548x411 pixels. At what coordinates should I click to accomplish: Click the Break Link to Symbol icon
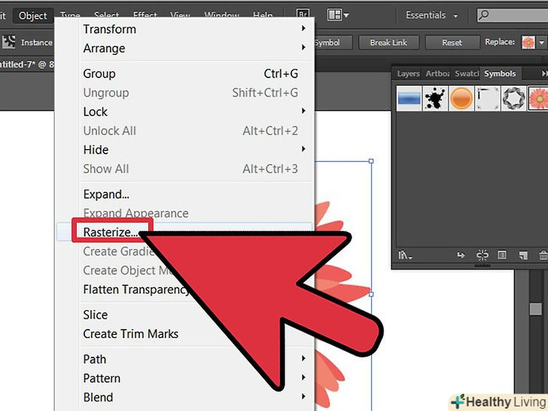coord(483,255)
